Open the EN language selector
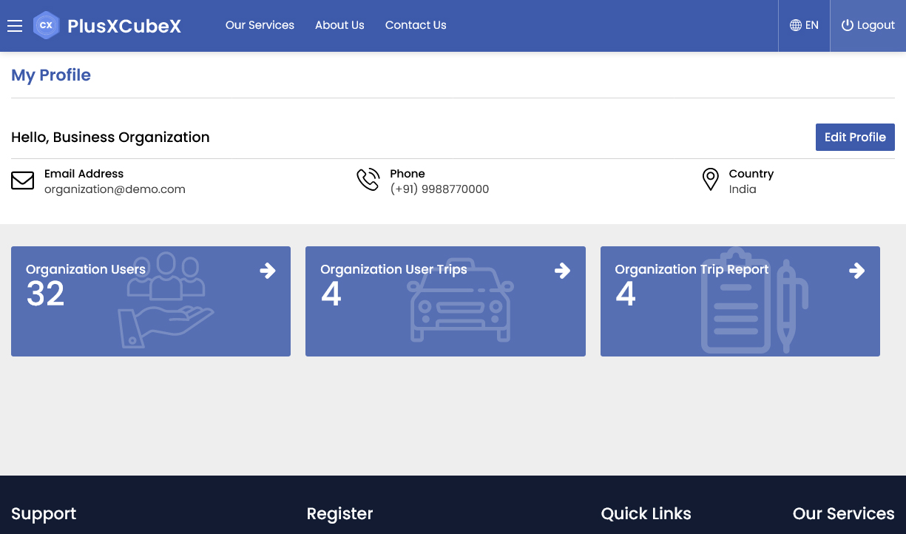This screenshot has width=906, height=534. [x=804, y=25]
